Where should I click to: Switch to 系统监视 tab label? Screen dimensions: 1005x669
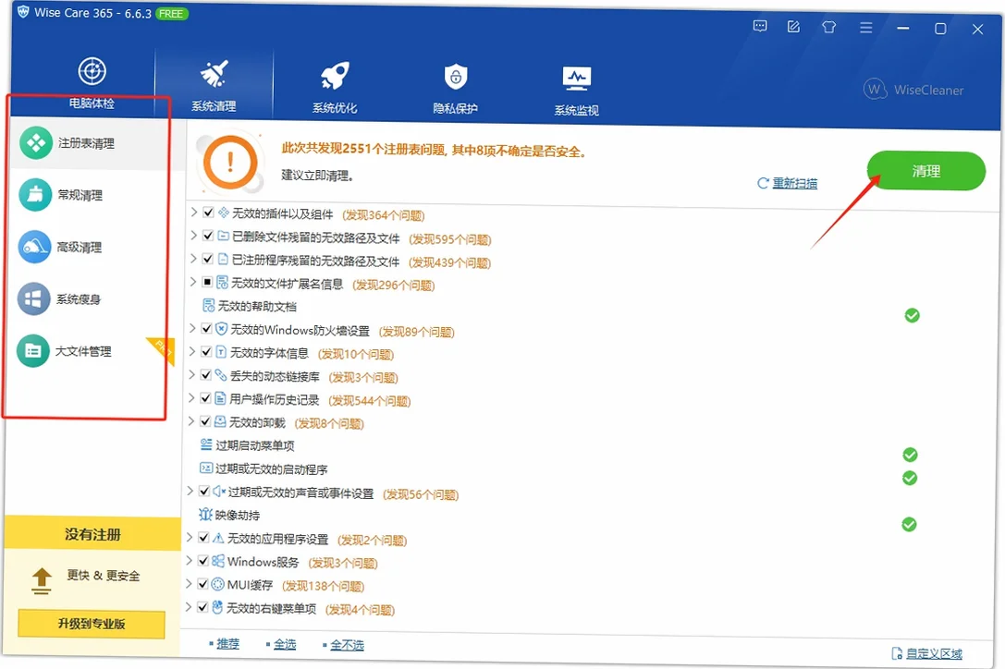[576, 110]
